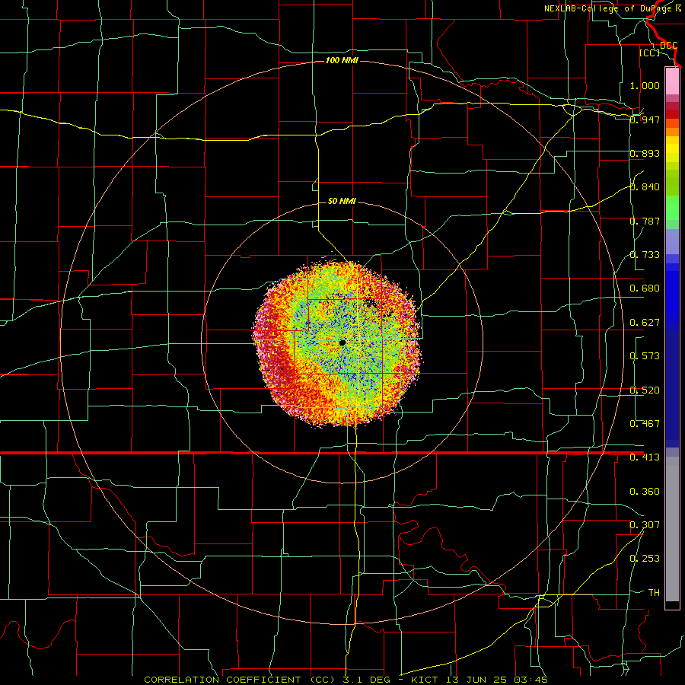The width and height of the screenshot is (685, 685).
Task: Click the 50 NMI range ring label
Action: 342,201
